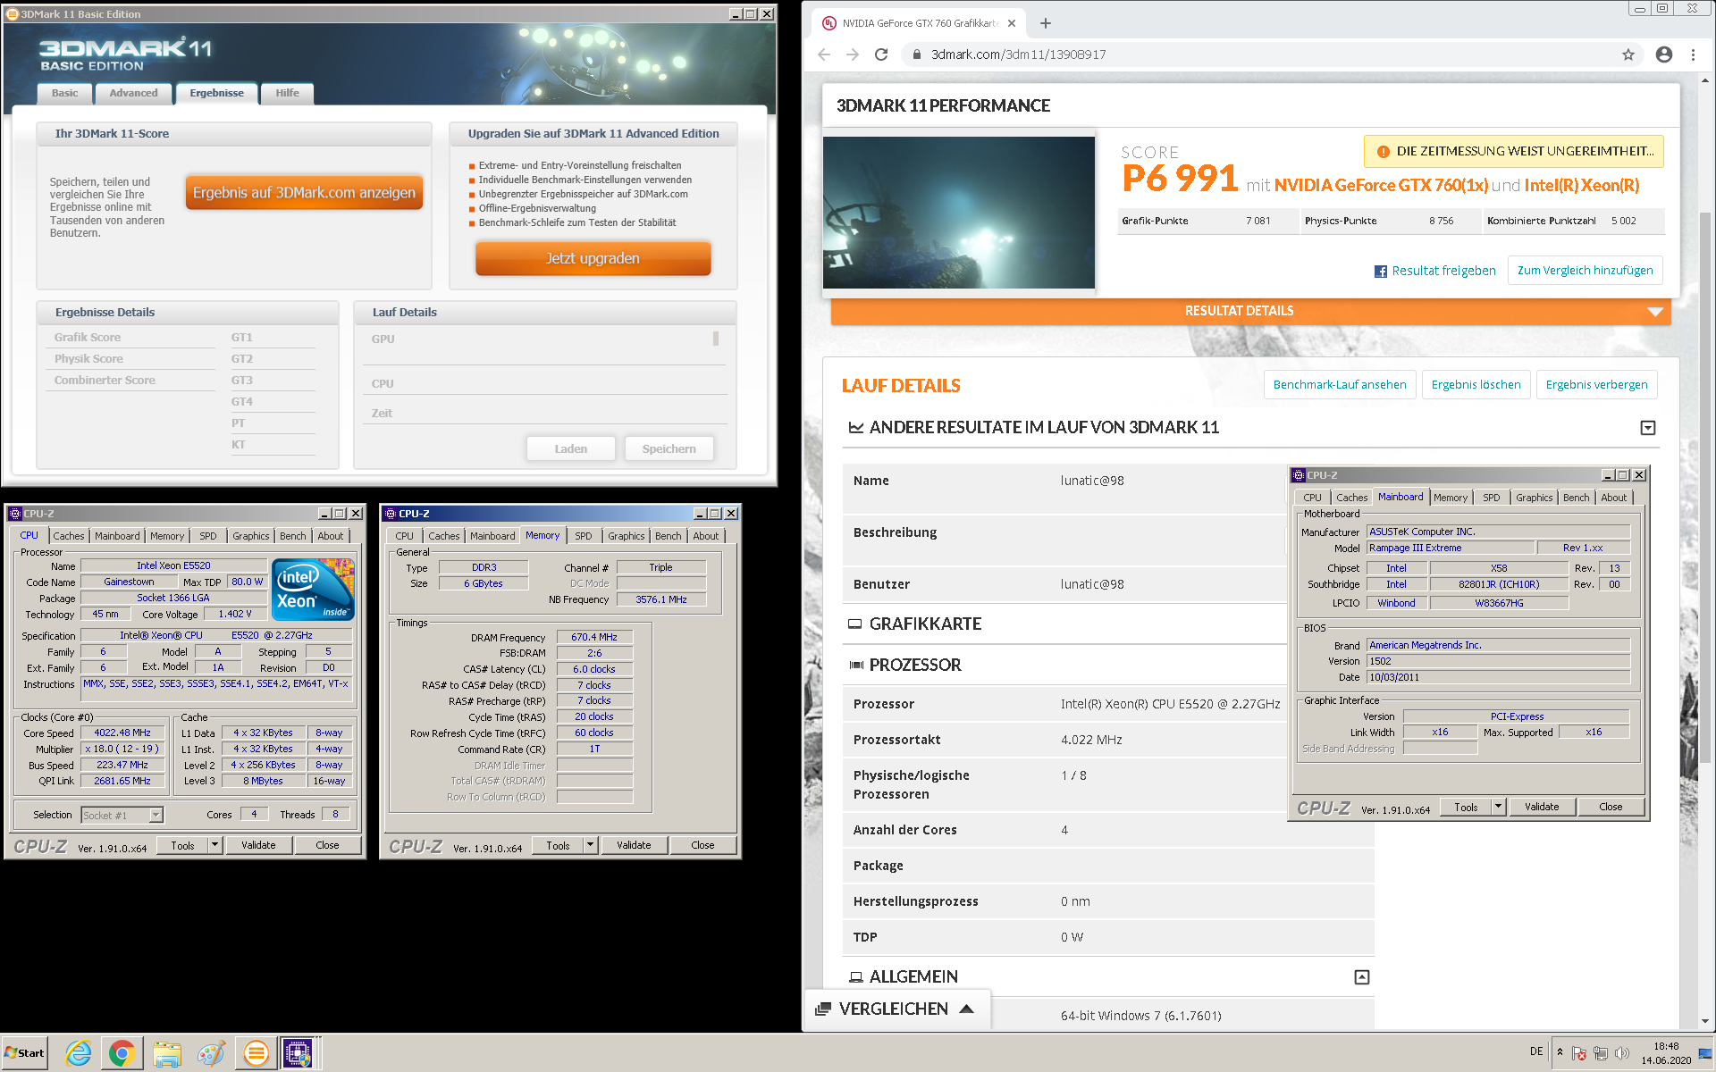Screen dimensions: 1716x1072
Task: Click Resultat freigeben link
Action: [x=1443, y=271]
